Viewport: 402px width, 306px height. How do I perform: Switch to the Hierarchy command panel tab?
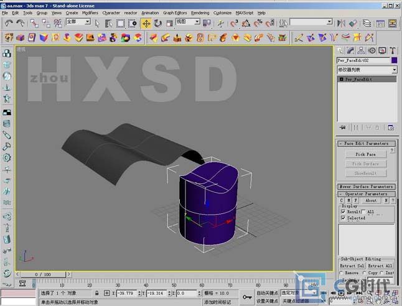[x=361, y=50]
